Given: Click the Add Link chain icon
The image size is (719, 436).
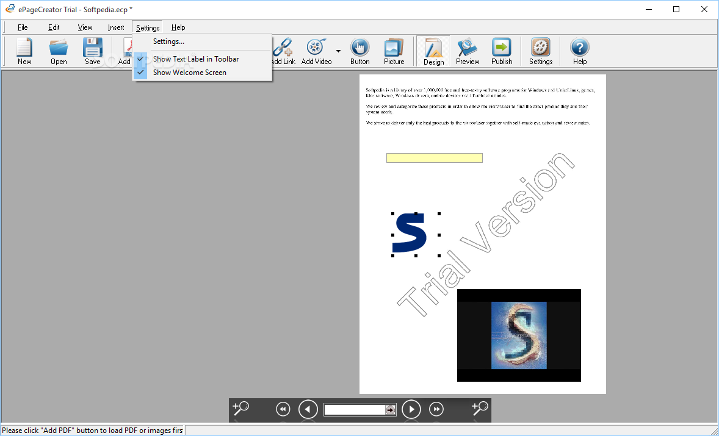Looking at the screenshot, I should pyautogui.click(x=283, y=51).
